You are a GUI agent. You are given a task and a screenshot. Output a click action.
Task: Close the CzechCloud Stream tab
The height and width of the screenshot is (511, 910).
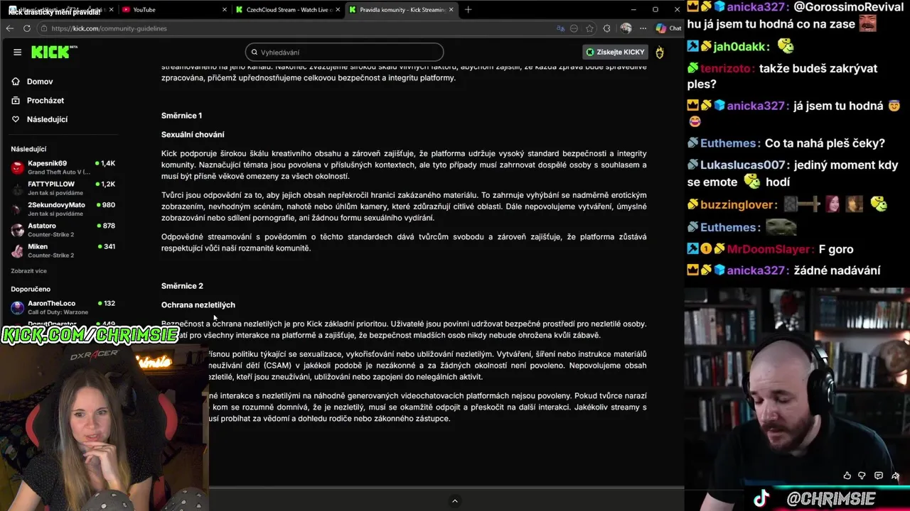[336, 10]
